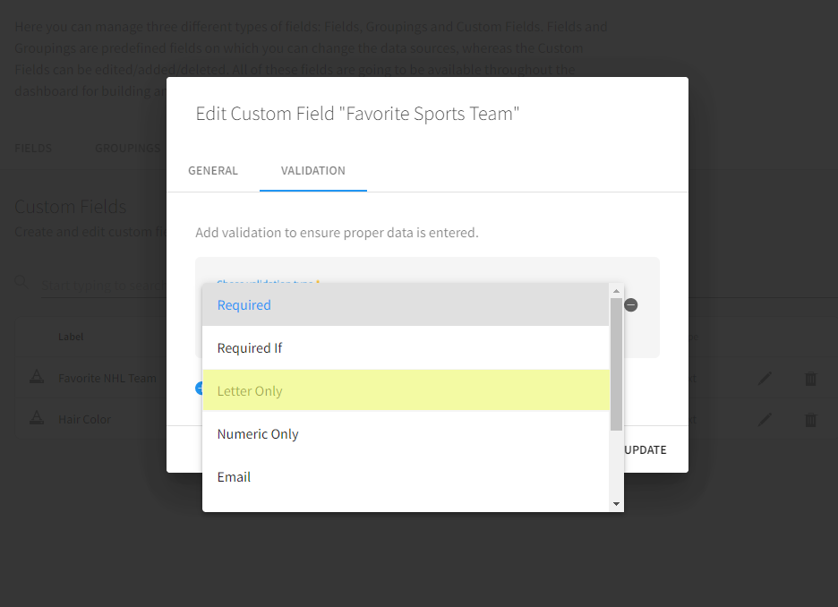Screen dimensions: 838x607
Task: Open the Fields tab behind dialog
Action: coord(33,149)
